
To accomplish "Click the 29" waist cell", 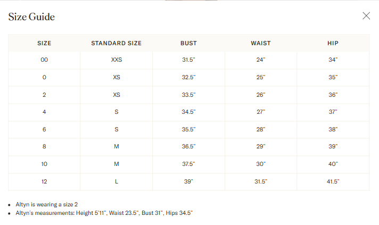I will pos(261,147).
